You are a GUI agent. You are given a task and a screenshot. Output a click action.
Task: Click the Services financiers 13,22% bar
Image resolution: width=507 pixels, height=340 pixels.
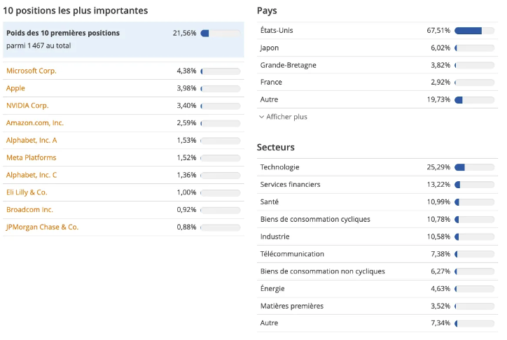click(x=474, y=185)
